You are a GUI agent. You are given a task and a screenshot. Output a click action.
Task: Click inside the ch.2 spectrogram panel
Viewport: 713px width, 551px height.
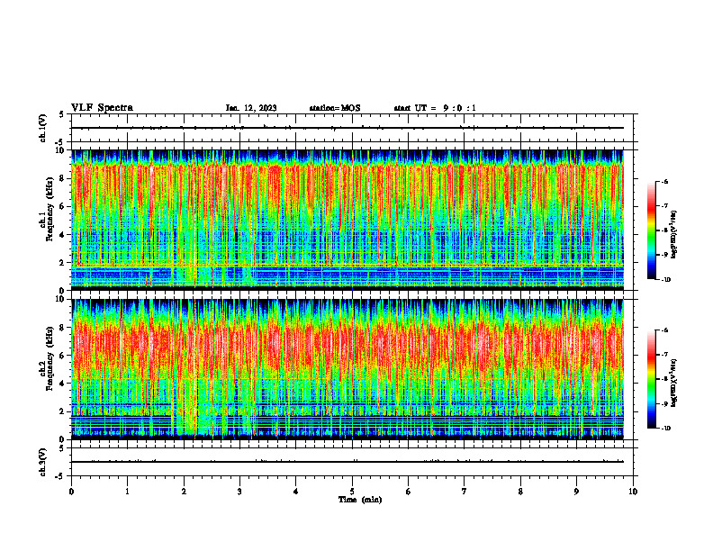click(347, 369)
